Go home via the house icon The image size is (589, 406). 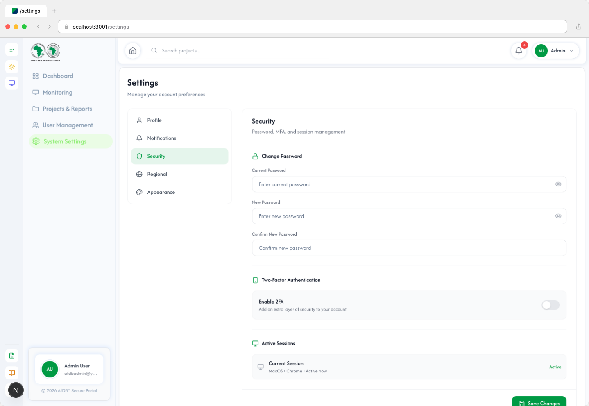coord(133,51)
